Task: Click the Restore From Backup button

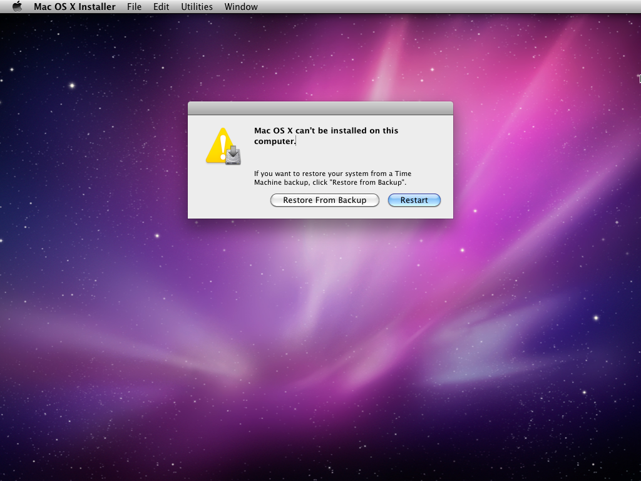Action: tap(325, 200)
